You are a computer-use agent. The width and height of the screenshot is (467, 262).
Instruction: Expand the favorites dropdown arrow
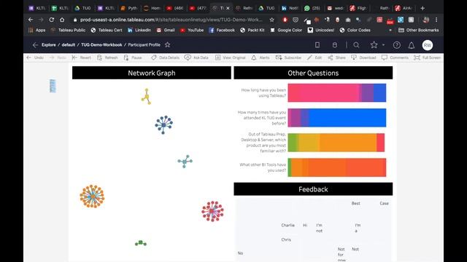pos(383,45)
